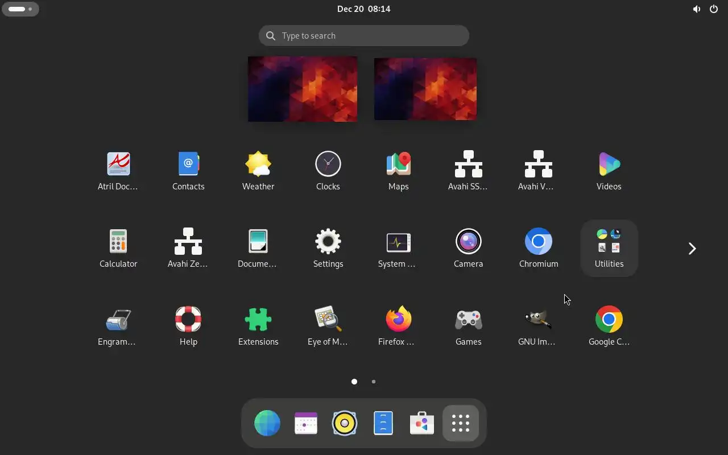This screenshot has height=455, width=728.
Task: Open the Maps application
Action: pos(398,171)
